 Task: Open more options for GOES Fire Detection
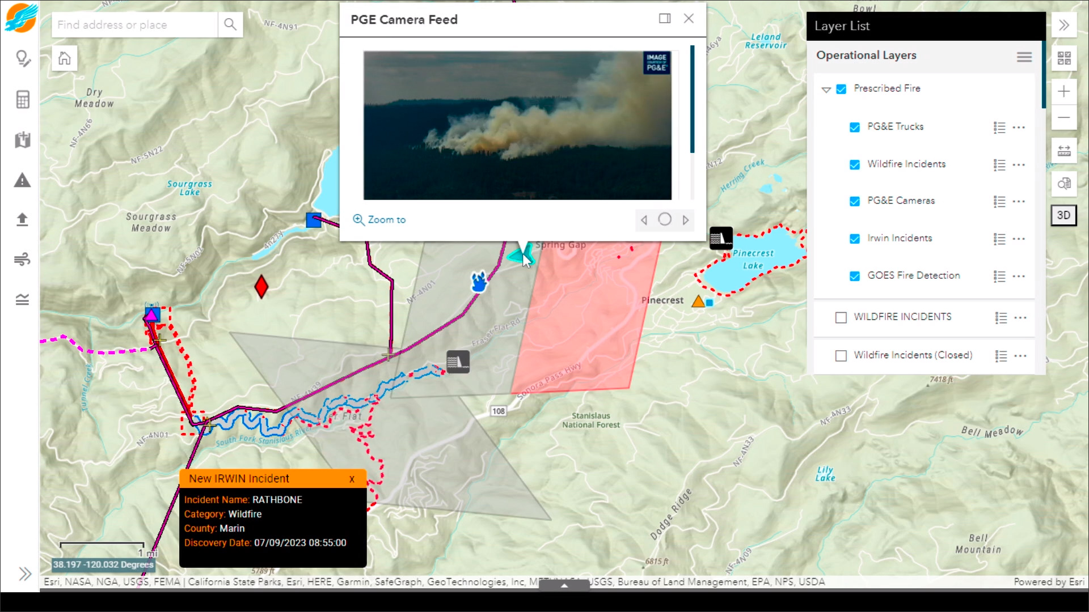coord(1019,277)
